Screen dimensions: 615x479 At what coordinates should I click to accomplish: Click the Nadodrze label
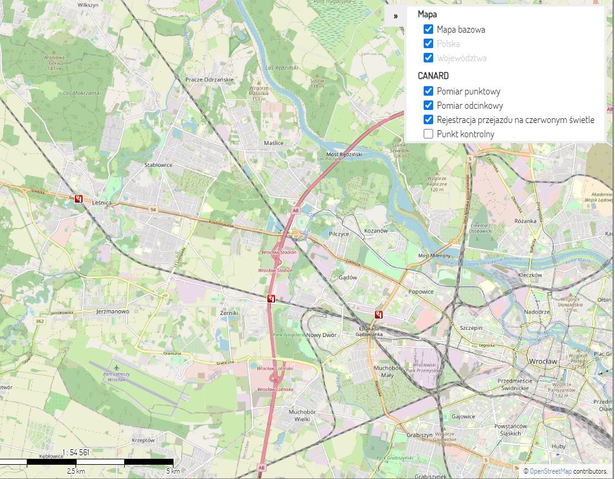point(537,312)
